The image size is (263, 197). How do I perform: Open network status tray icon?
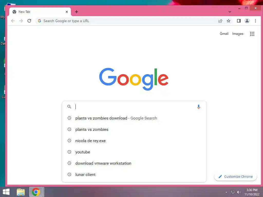(232, 192)
